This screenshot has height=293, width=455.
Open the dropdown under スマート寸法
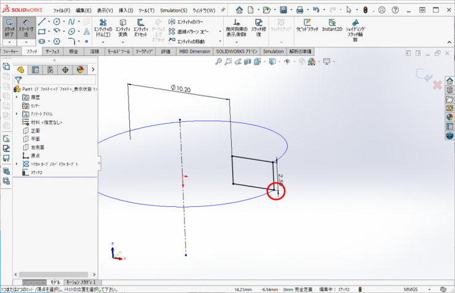tap(26, 42)
